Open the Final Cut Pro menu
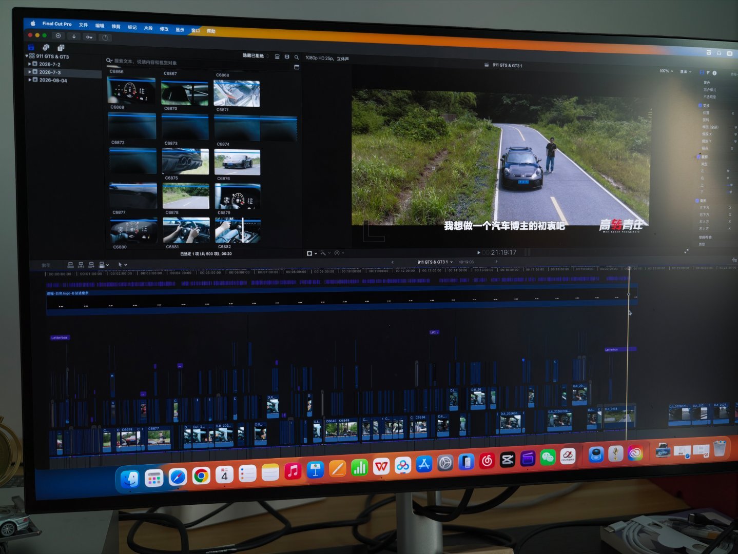Image resolution: width=738 pixels, height=554 pixels. pos(57,24)
